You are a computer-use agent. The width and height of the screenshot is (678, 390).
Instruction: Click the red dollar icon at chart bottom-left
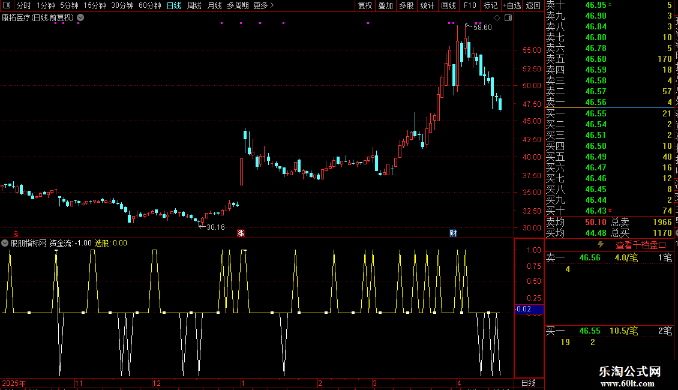point(16,233)
